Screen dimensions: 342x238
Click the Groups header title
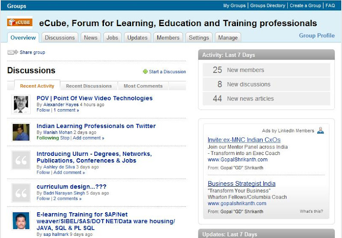click(x=17, y=6)
